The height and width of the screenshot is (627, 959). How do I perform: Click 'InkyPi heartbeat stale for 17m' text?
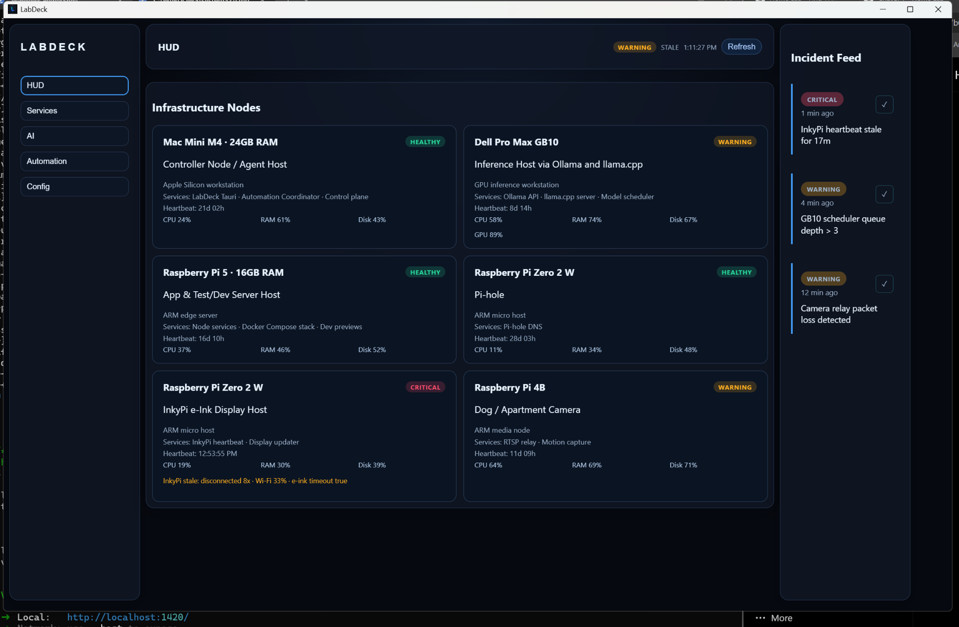[841, 135]
